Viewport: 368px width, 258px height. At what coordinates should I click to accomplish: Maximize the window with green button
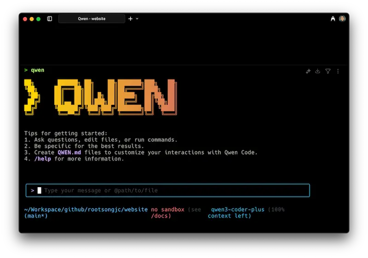[x=39, y=19]
